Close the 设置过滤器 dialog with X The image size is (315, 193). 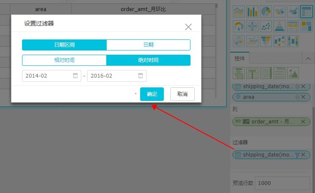pos(188,27)
